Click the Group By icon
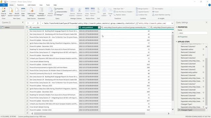Image resolution: width=211 pixels, height=118 pixels. (x=110, y=10)
